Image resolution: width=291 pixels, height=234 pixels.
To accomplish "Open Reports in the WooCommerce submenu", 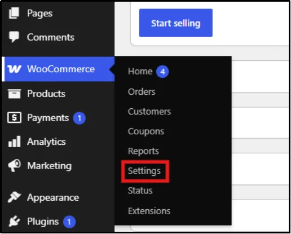I will coord(143,151).
